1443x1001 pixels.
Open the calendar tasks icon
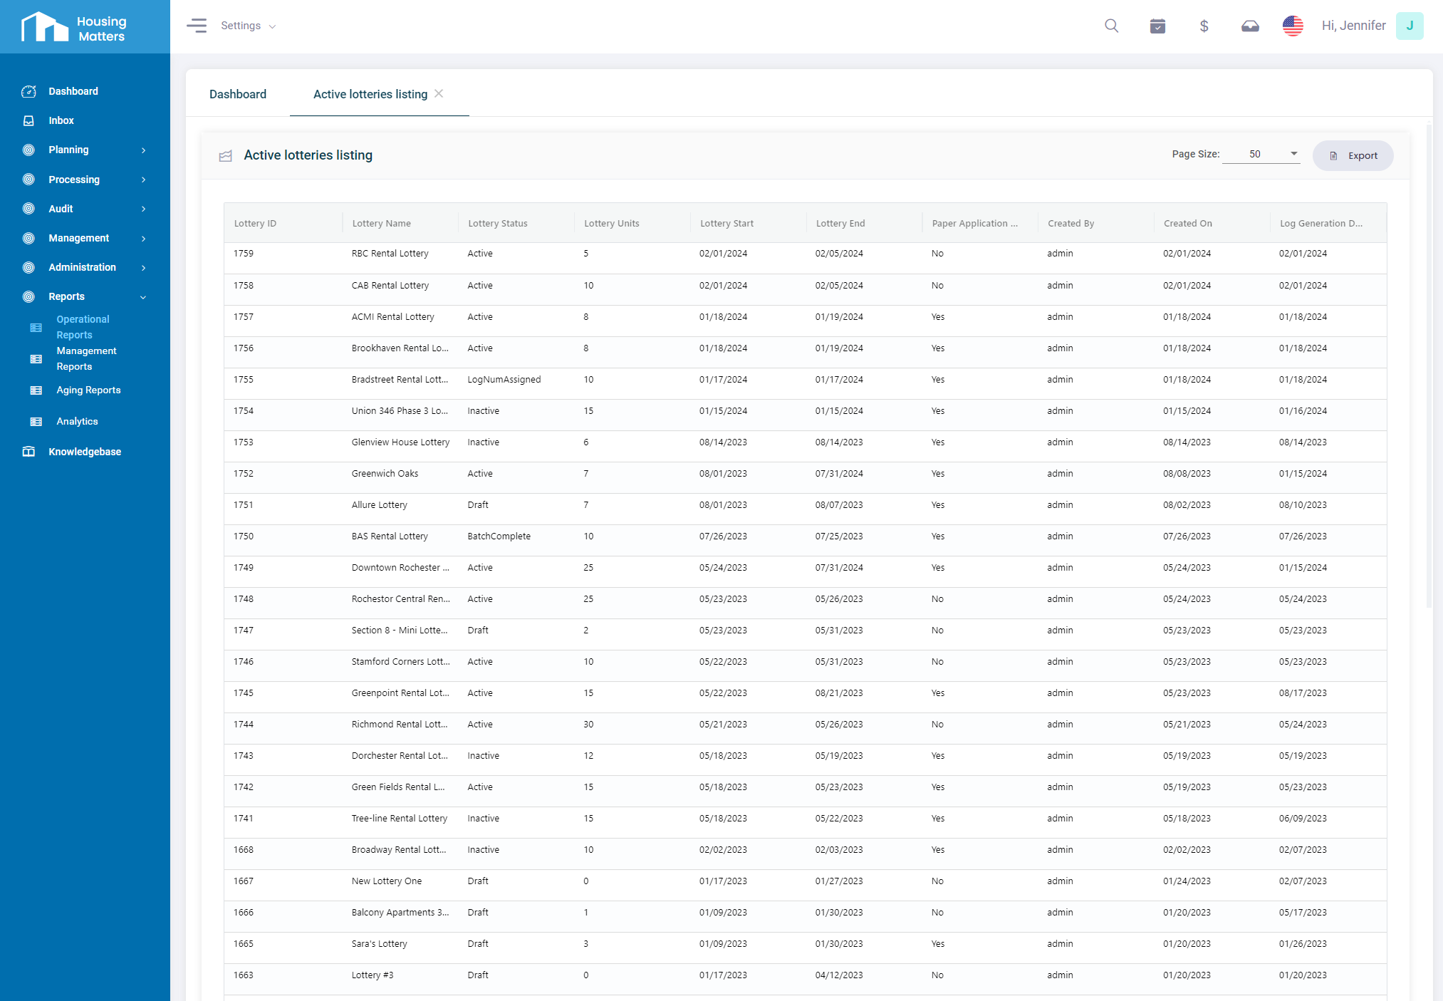1157,26
